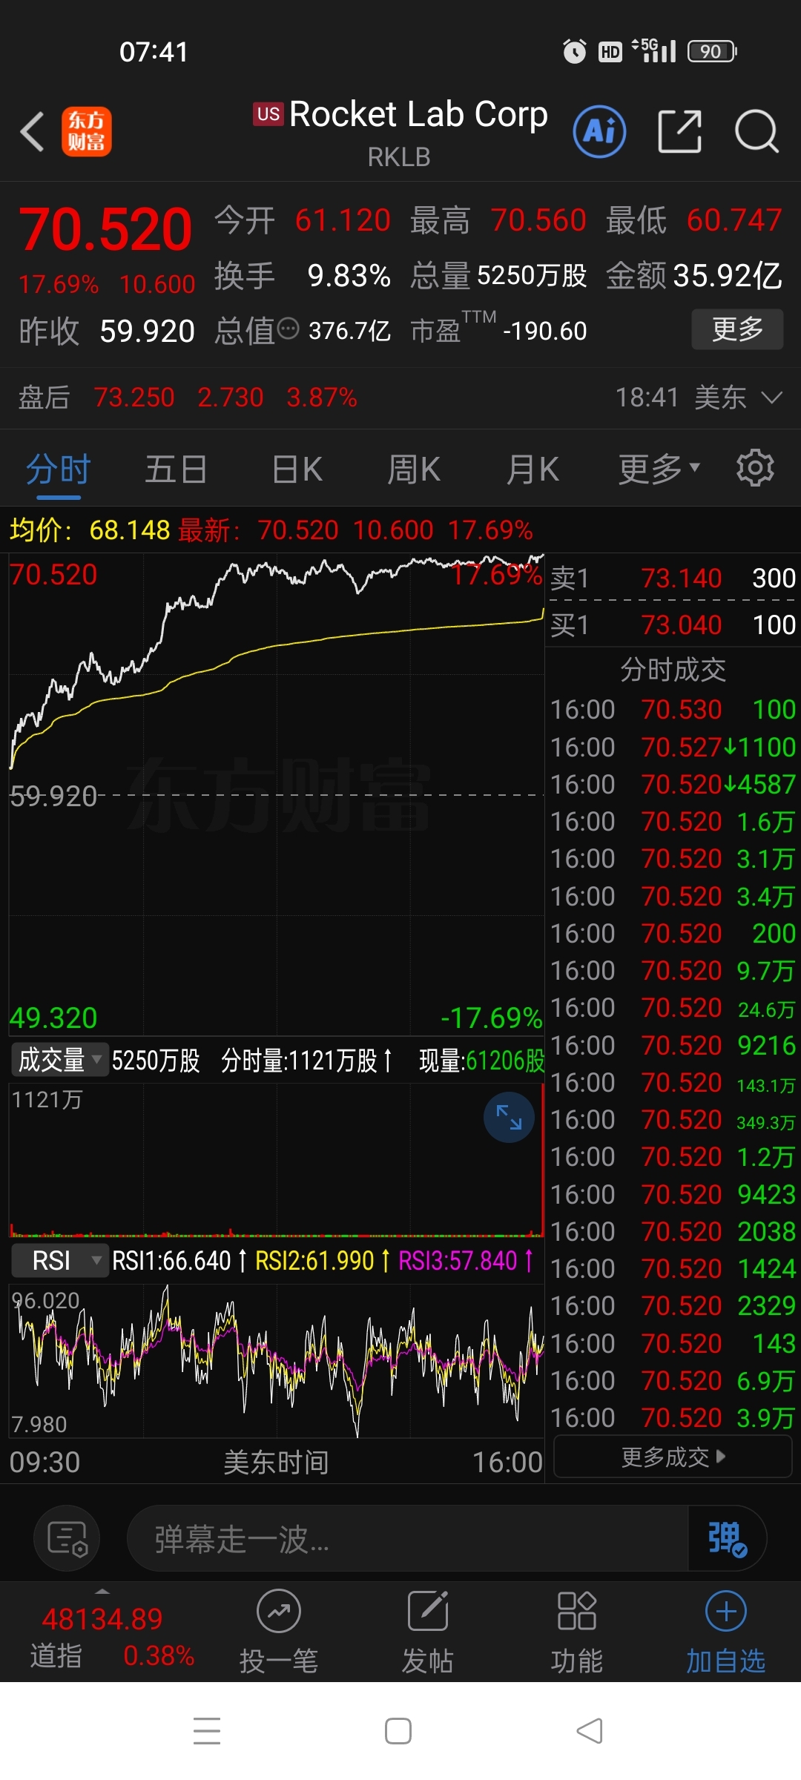This screenshot has width=801, height=1780.
Task: Tap the trade row with 349.3万 volume
Action: (x=673, y=1120)
